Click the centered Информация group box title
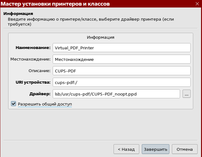This screenshot has width=202, height=157. [x=101, y=37]
